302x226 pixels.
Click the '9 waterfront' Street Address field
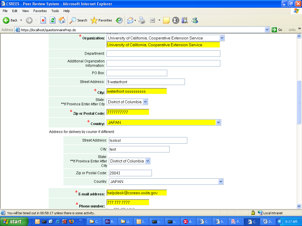pos(146,82)
